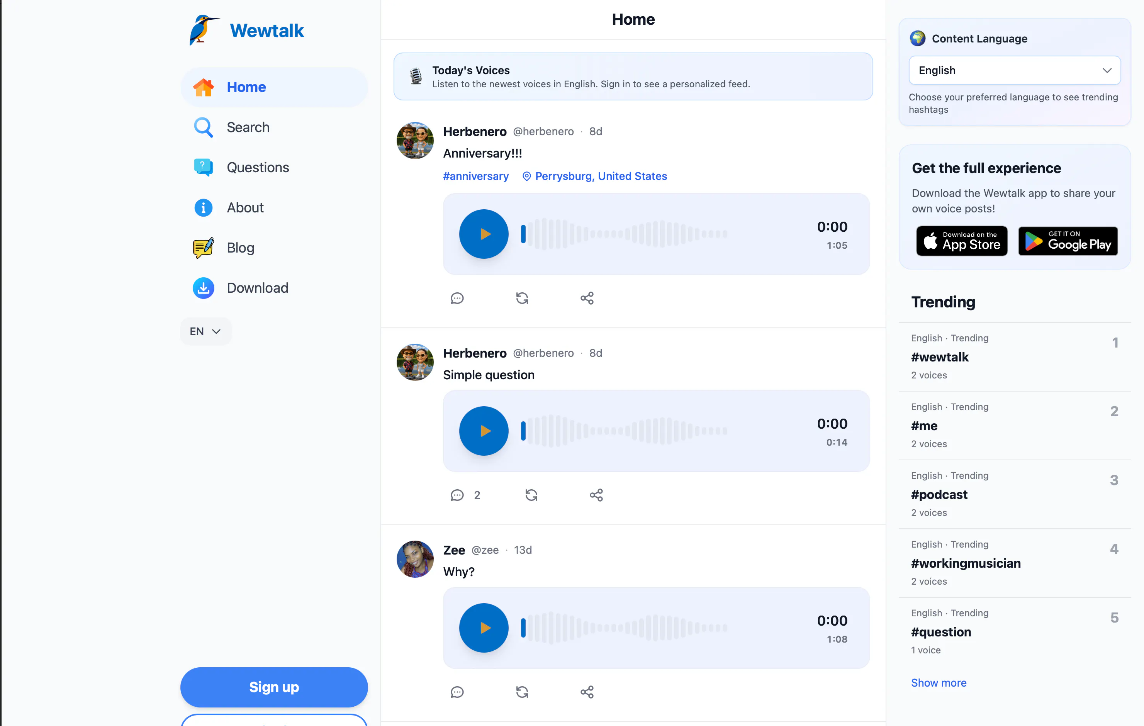Expand the EN language selector
This screenshot has height=726, width=1144.
point(206,331)
